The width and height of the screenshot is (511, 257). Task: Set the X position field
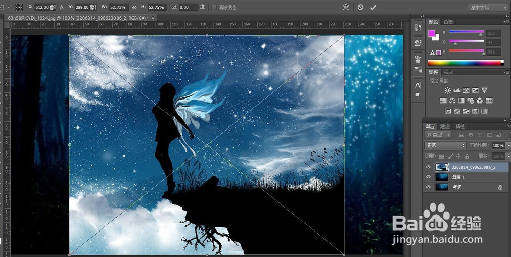click(x=45, y=7)
